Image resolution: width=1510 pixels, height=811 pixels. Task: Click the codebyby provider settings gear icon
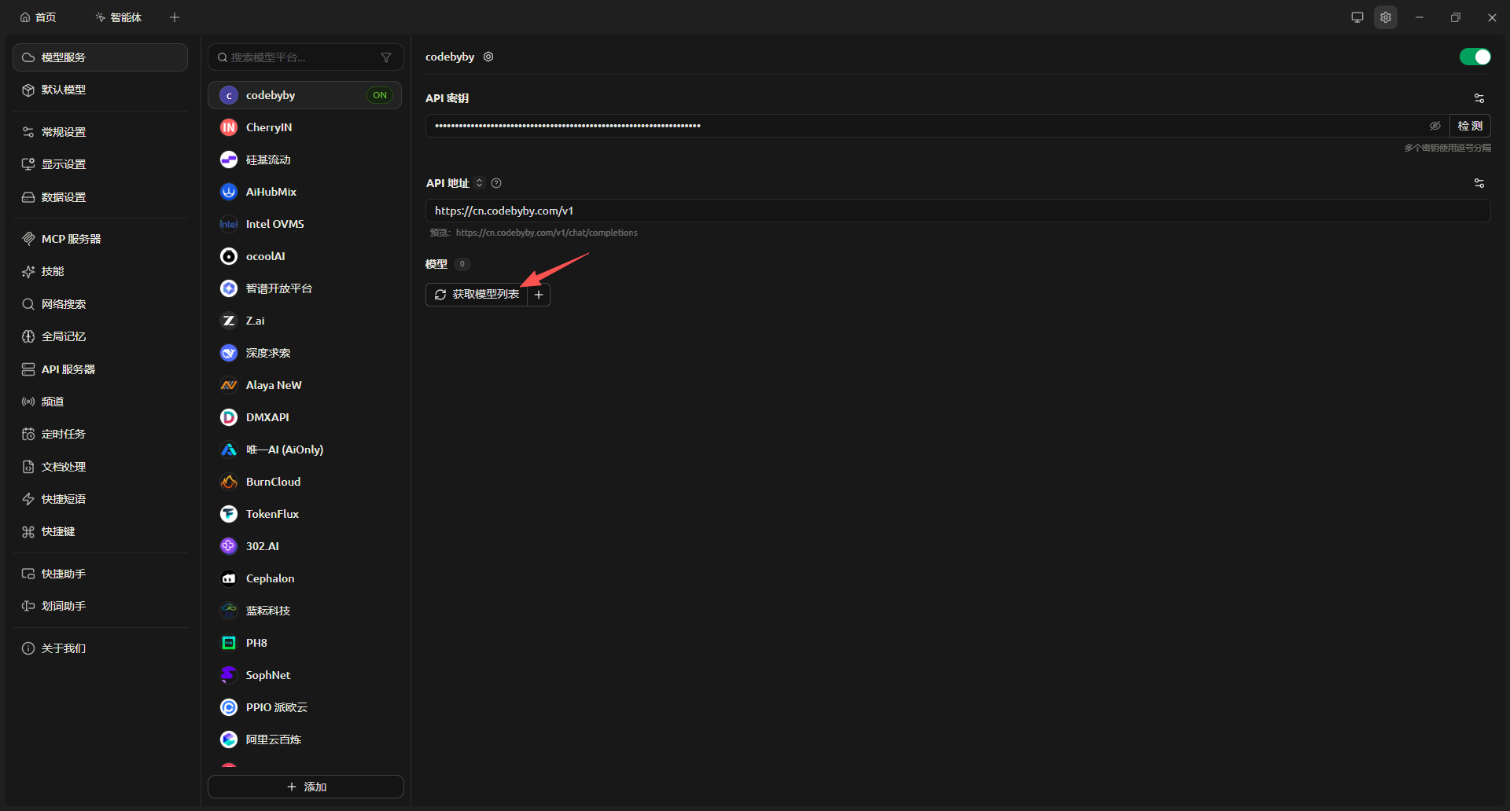point(488,57)
